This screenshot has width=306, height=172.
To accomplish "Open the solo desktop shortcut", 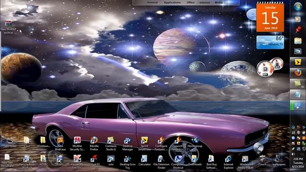I will coord(111,161).
